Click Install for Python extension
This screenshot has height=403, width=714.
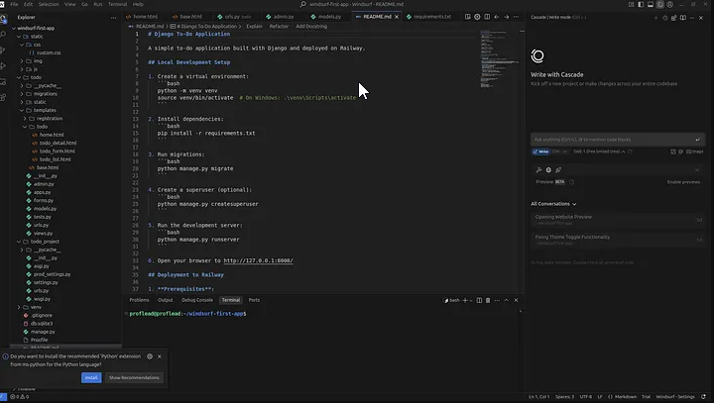(91, 377)
